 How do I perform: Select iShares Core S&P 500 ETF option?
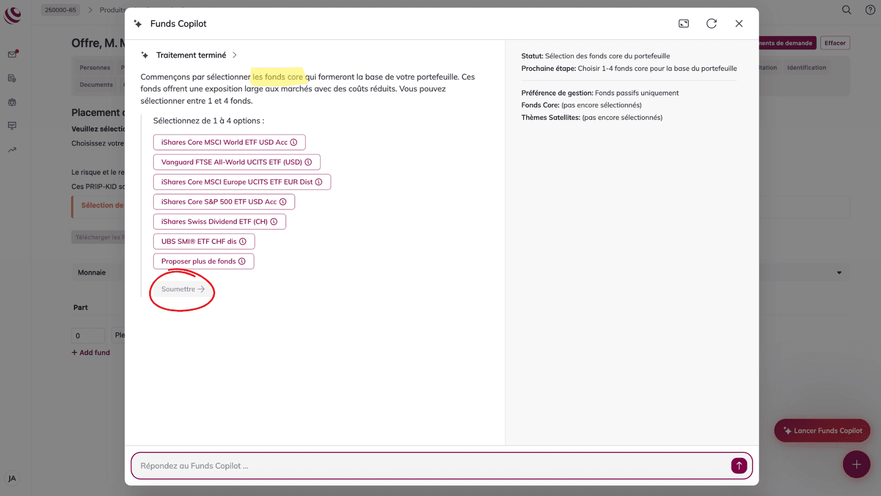pyautogui.click(x=219, y=202)
